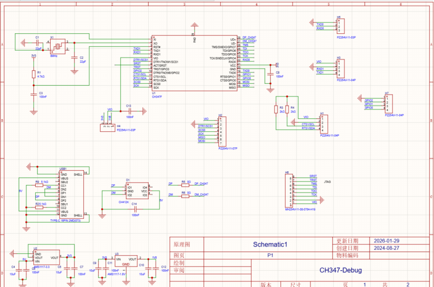Viewport: 434px width, 287px height.
Task: Select capacitor C4 10uF near U2 input
Action: (x=19, y=271)
